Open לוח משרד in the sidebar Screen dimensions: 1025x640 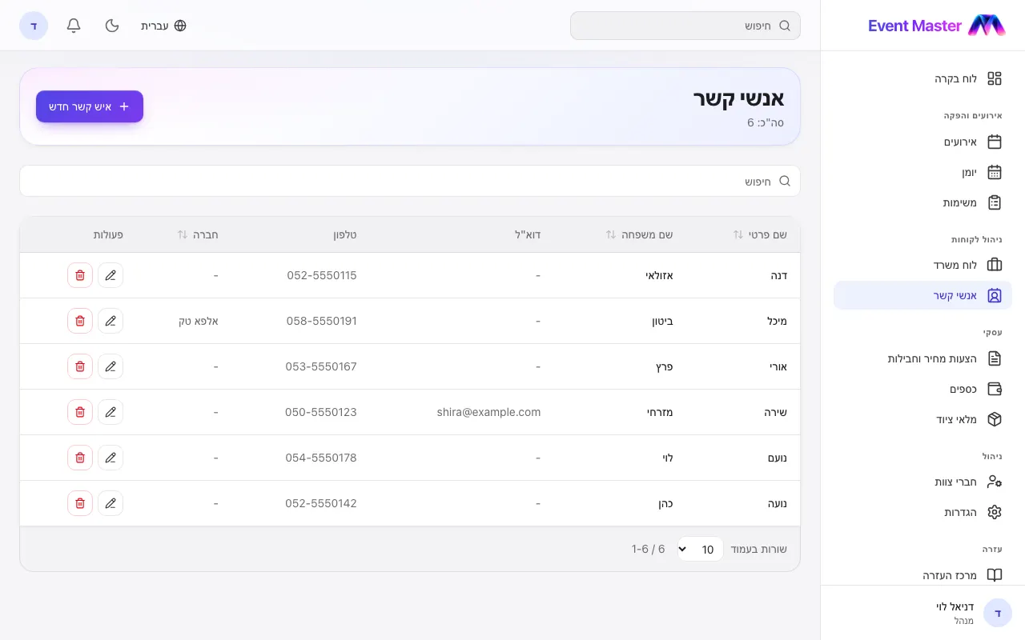(x=922, y=265)
